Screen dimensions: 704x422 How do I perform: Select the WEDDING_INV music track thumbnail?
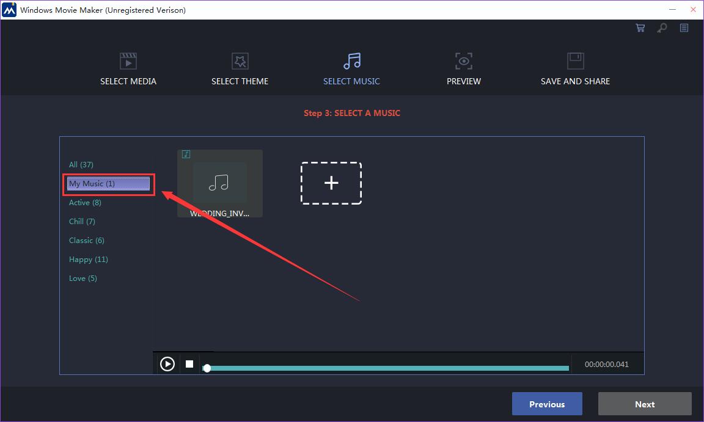(220, 183)
